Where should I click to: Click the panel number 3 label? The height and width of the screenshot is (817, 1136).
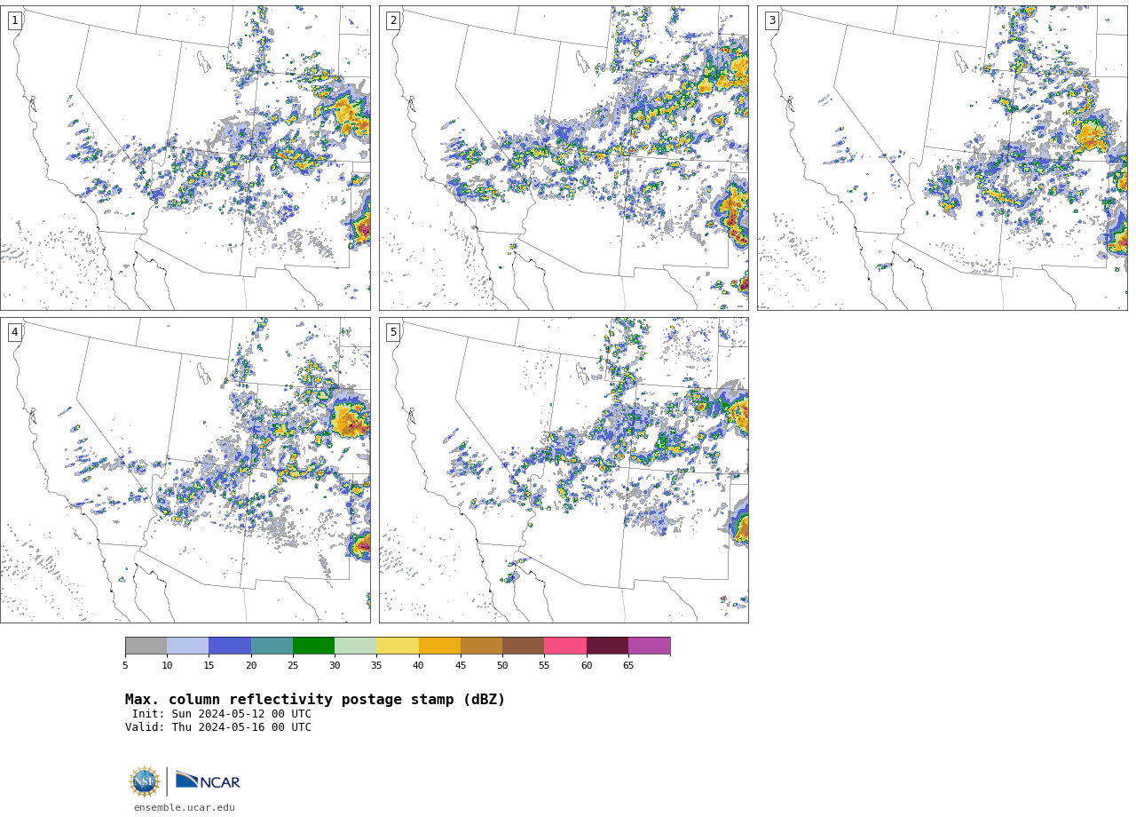771,20
